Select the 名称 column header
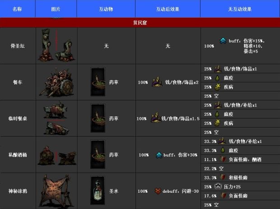280x209 pixels. coord(17,9)
